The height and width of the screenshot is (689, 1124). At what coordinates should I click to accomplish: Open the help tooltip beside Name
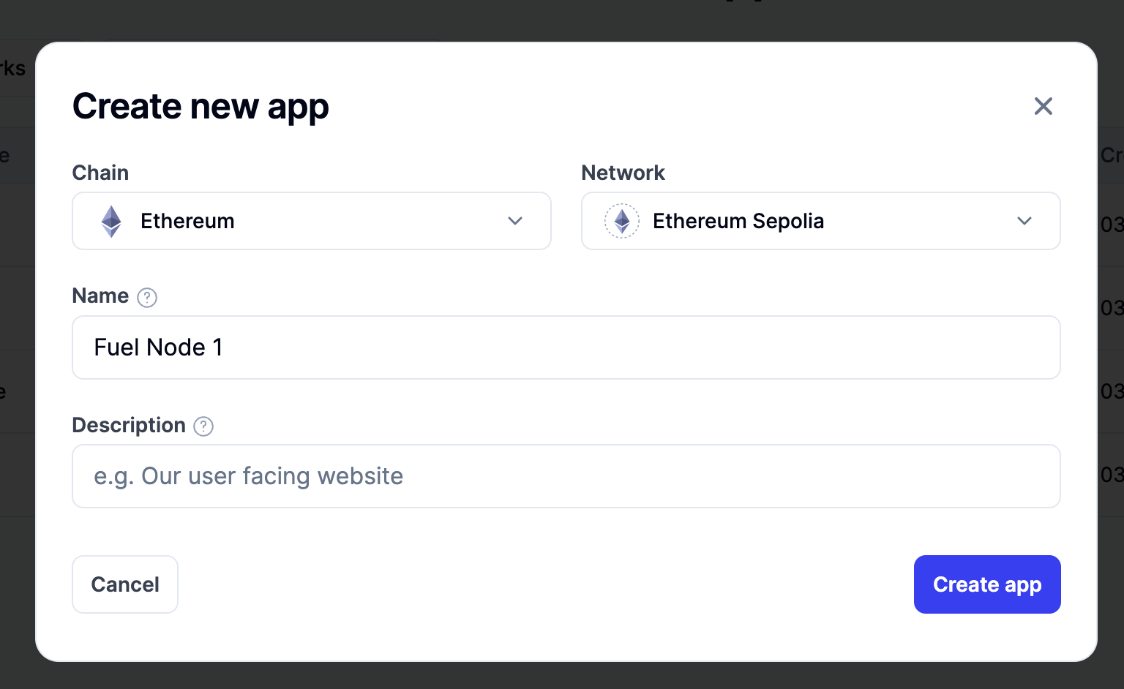147,297
